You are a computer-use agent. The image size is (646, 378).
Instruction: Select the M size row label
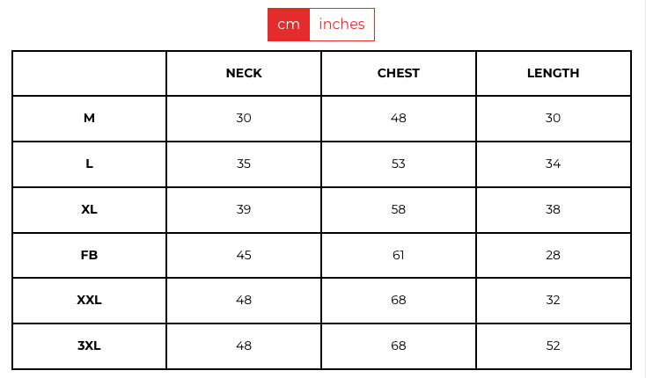click(89, 118)
